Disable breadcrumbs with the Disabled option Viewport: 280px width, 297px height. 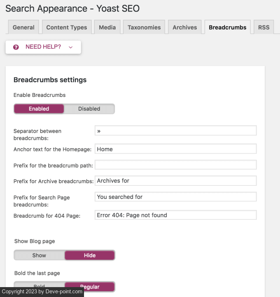tap(89, 109)
